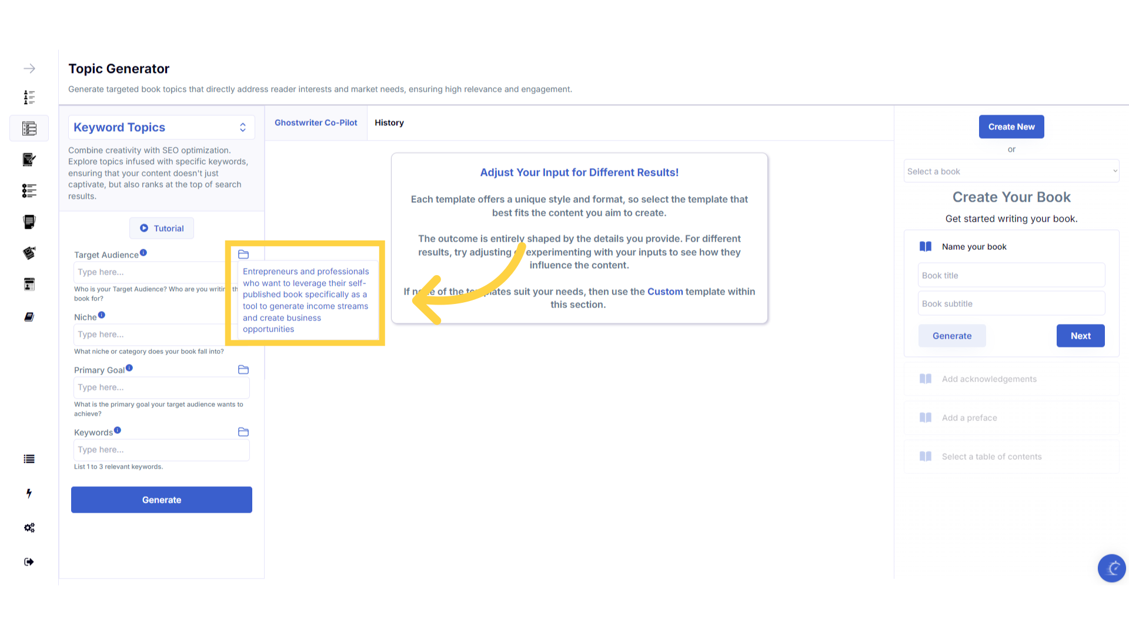Screen dimensions: 1129x635
Task: Expand the sidebar with arrow icon
Action: pos(29,69)
